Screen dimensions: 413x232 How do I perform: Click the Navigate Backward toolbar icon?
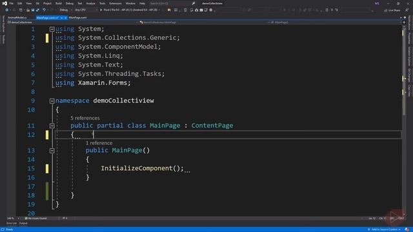[6, 10]
